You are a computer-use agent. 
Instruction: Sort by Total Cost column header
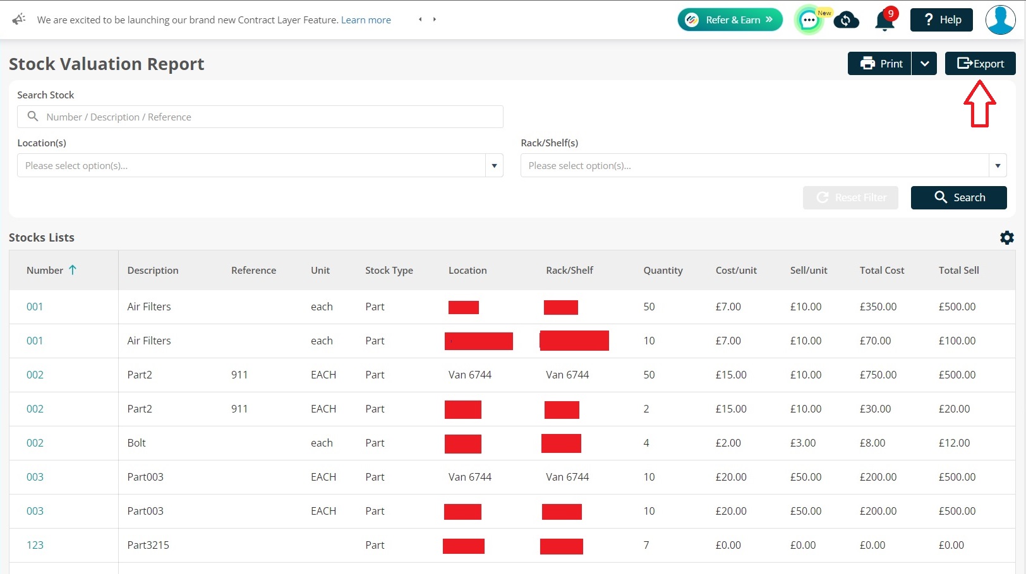pyautogui.click(x=882, y=270)
